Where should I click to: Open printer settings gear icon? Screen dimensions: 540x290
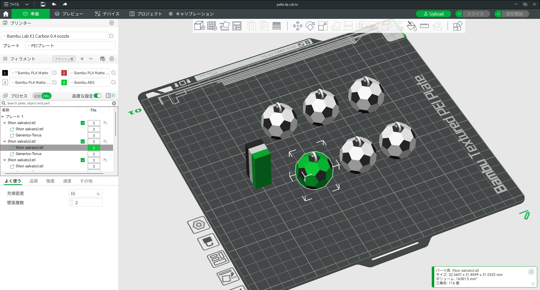112,23
